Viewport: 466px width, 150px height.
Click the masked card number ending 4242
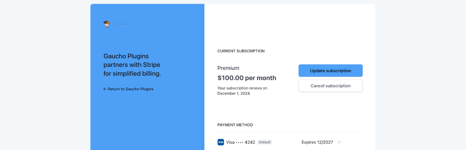(246, 142)
